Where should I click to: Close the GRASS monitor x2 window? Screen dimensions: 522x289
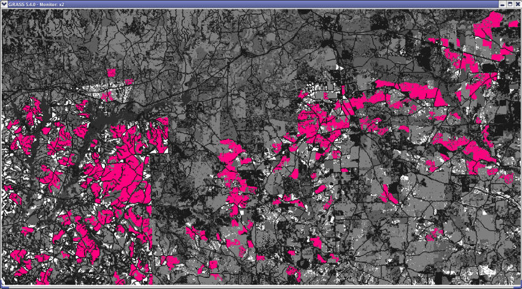(517, 4)
